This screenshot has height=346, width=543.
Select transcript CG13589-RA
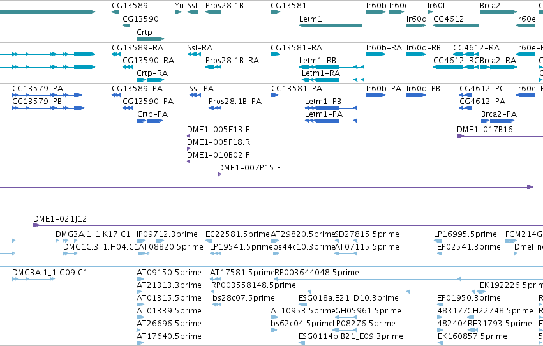116,54
